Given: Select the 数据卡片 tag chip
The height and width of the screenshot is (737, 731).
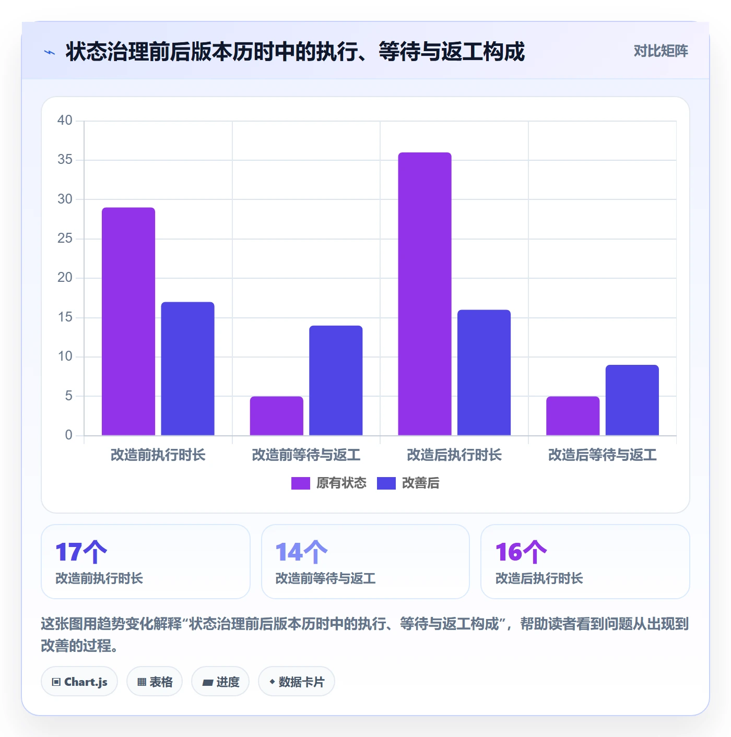Looking at the screenshot, I should (x=297, y=681).
